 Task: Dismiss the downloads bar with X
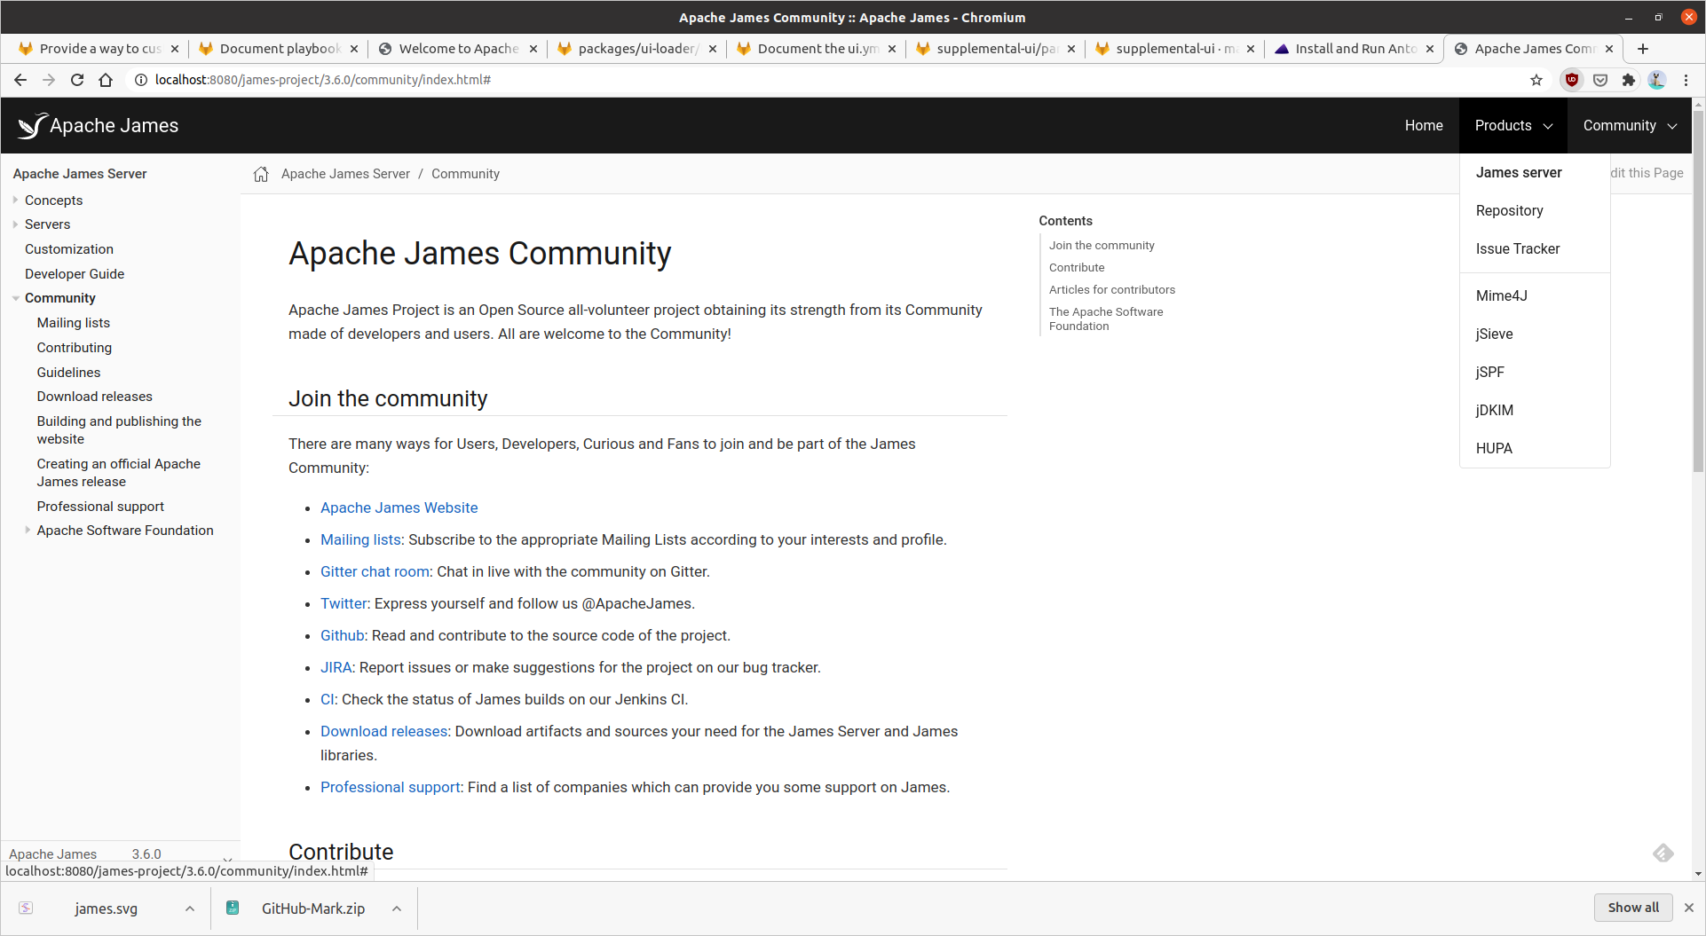click(x=1689, y=908)
